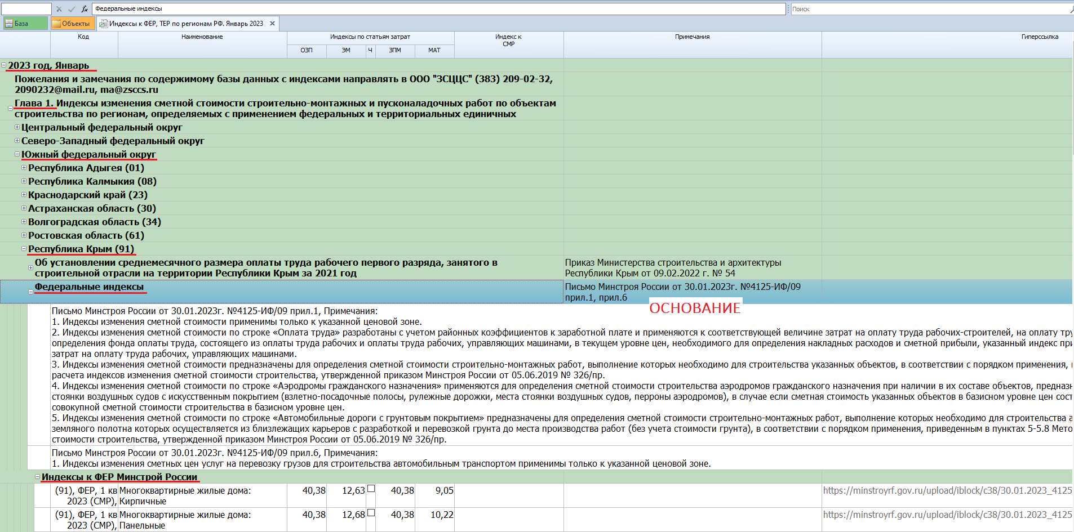Click the empty cell name box
This screenshot has height=532, width=1074.
click(x=26, y=9)
